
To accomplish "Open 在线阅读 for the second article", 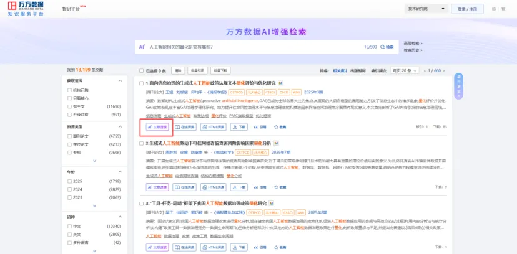I will point(185,187).
